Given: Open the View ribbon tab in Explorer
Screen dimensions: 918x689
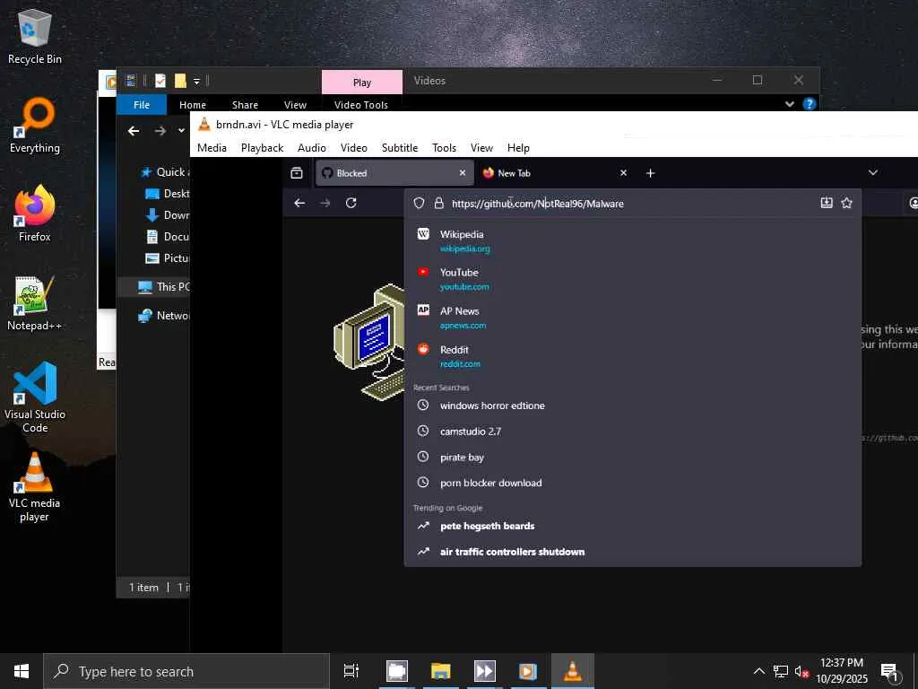Looking at the screenshot, I should pos(295,105).
